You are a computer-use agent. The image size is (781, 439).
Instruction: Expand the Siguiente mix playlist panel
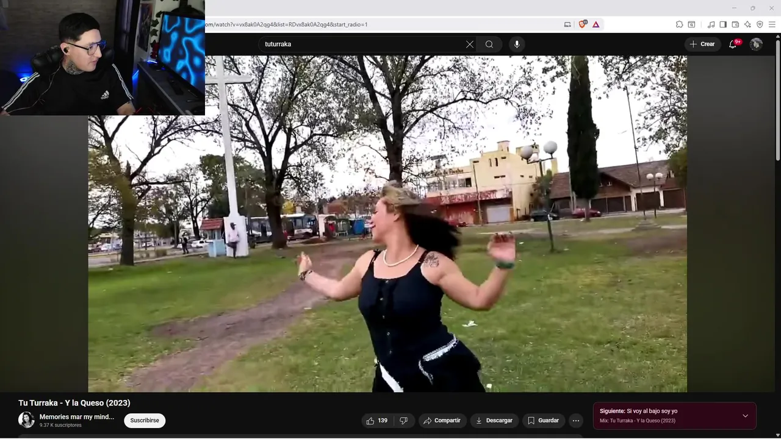click(745, 416)
